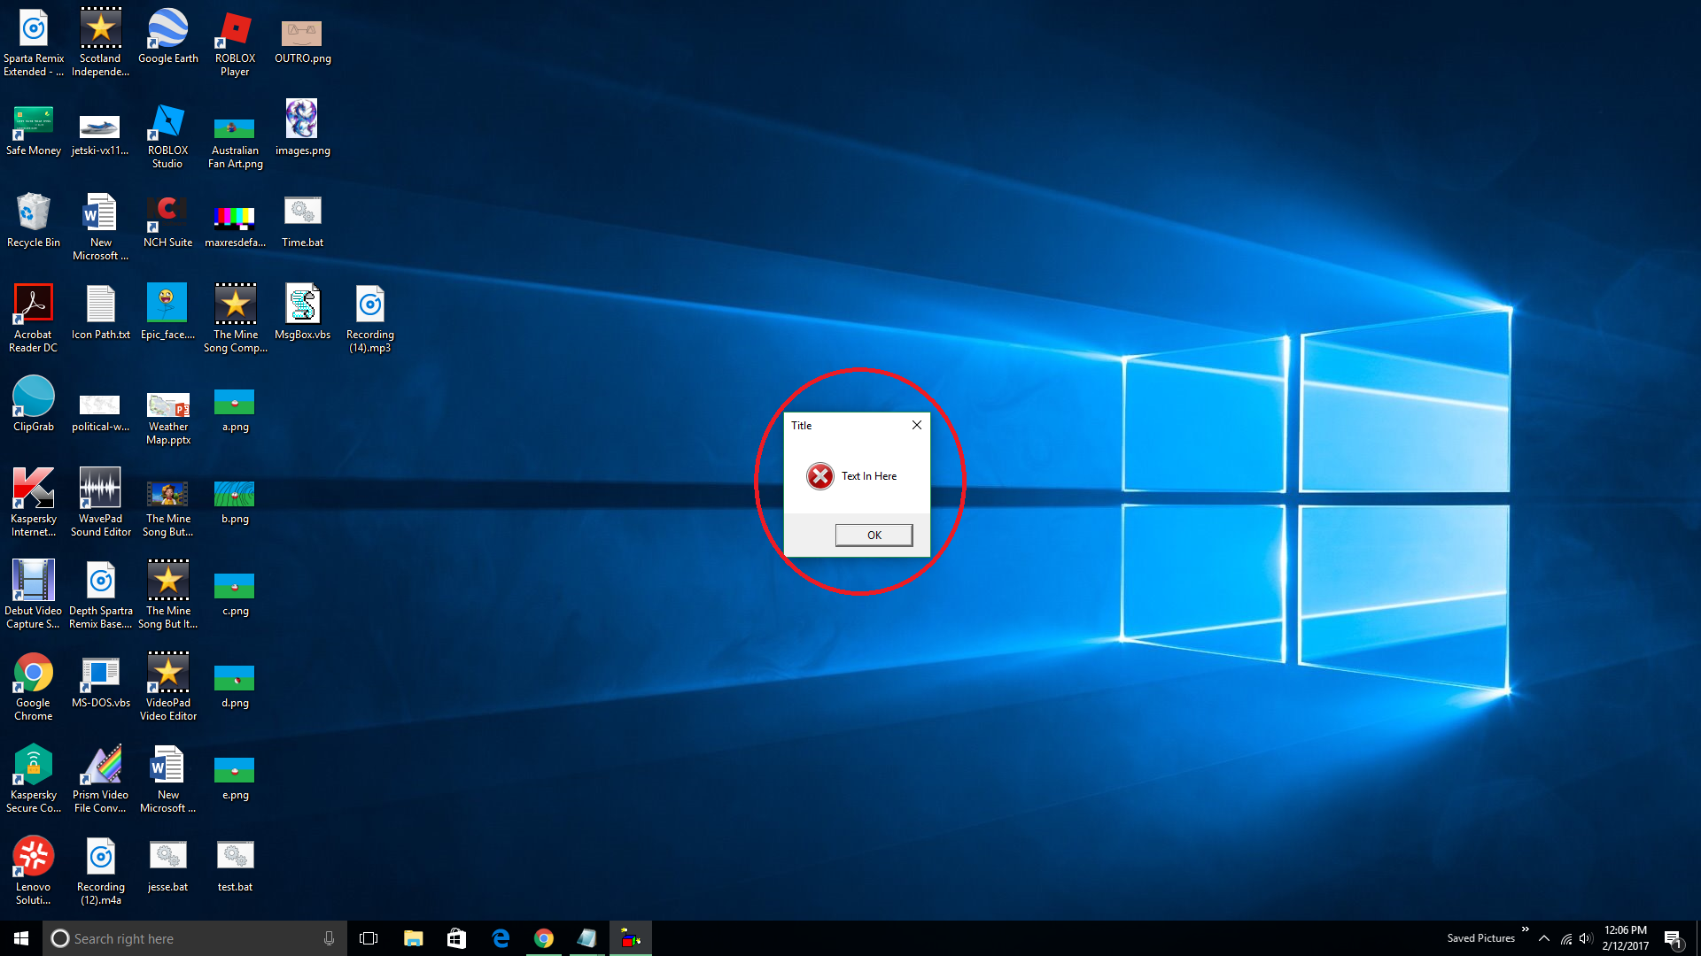The height and width of the screenshot is (956, 1701).
Task: Select the jesse.bat file
Action: coord(168,865)
